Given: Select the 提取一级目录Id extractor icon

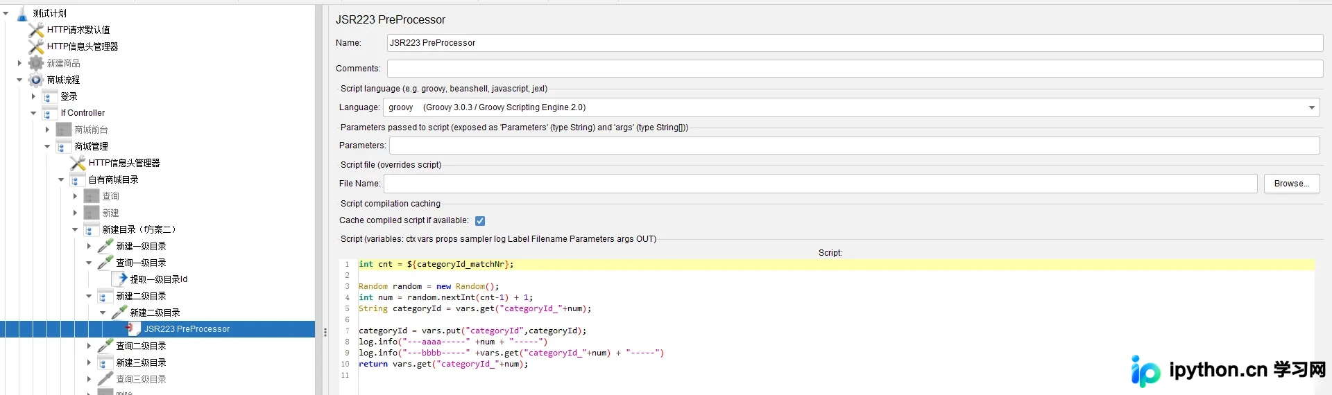Looking at the screenshot, I should (119, 279).
